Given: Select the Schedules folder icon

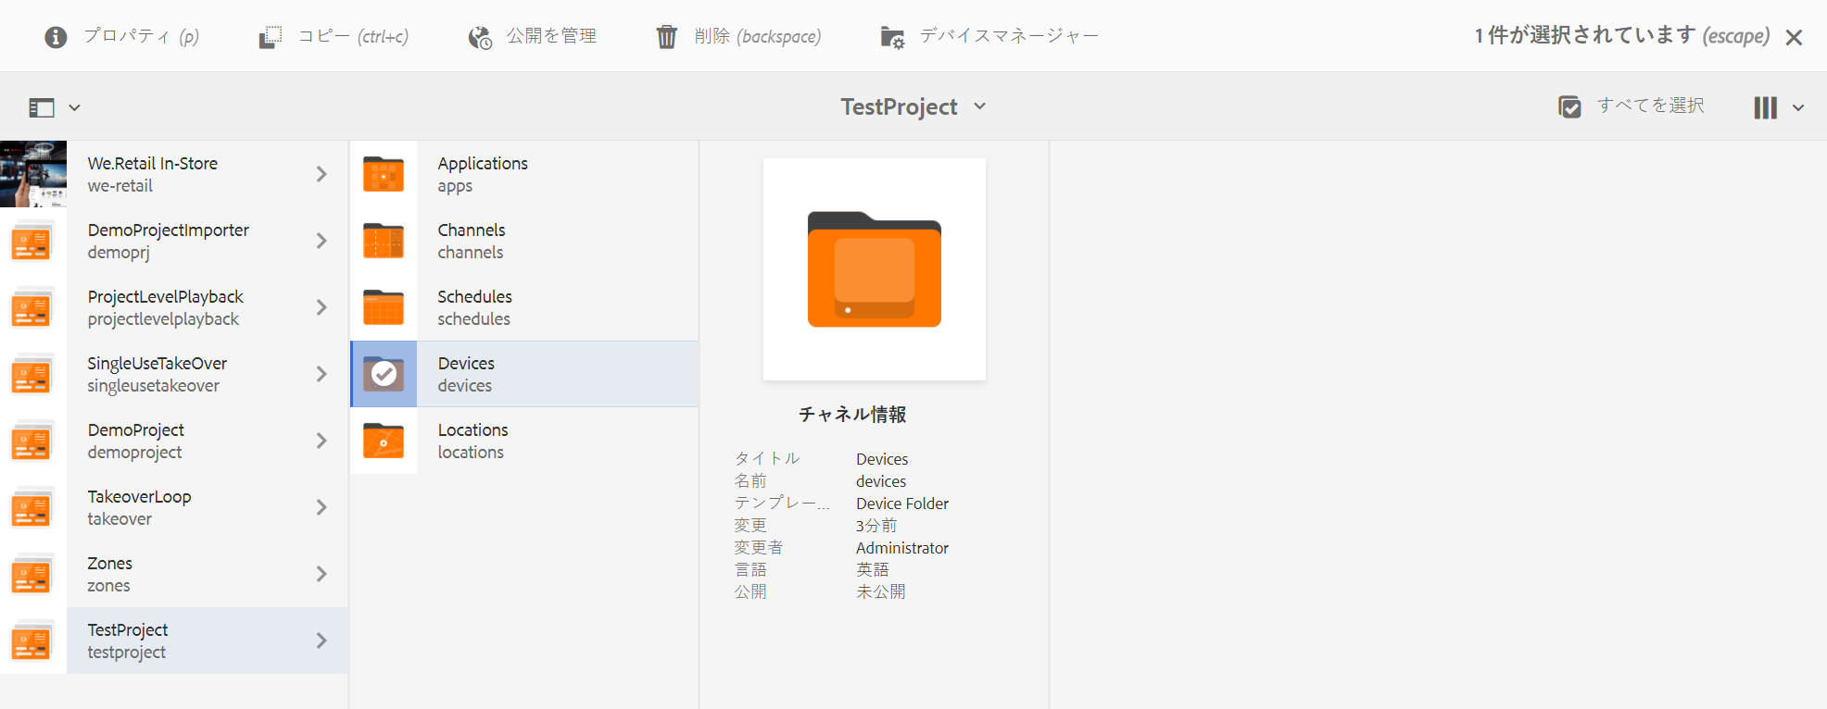Looking at the screenshot, I should tap(384, 307).
